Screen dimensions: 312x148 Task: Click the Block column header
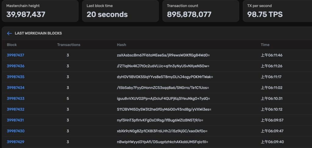click(x=12, y=45)
